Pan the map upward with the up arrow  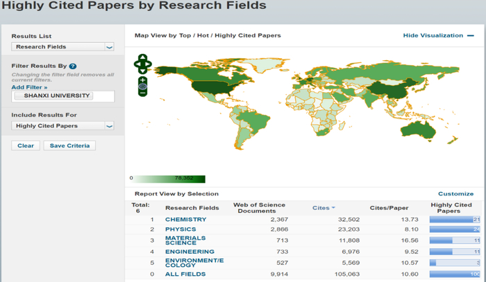[142, 58]
